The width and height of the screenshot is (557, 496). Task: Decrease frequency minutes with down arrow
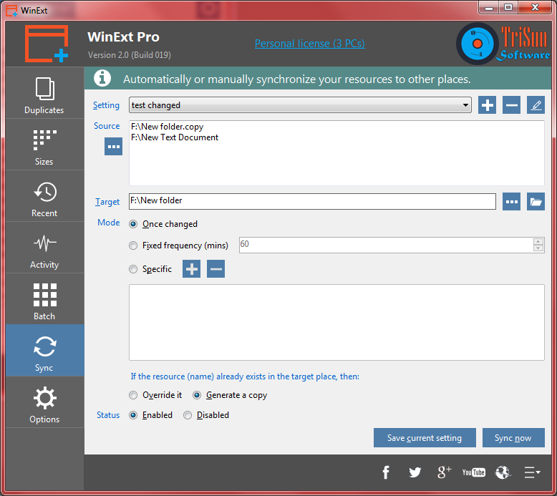pyautogui.click(x=538, y=248)
